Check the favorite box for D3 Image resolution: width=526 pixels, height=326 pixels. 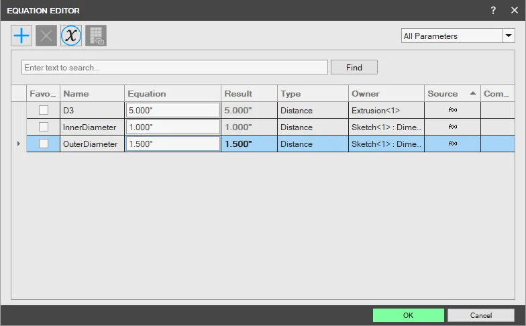[44, 110]
